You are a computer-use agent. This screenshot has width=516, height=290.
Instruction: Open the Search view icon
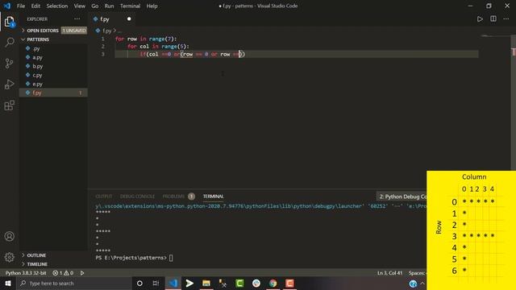[x=10, y=42]
